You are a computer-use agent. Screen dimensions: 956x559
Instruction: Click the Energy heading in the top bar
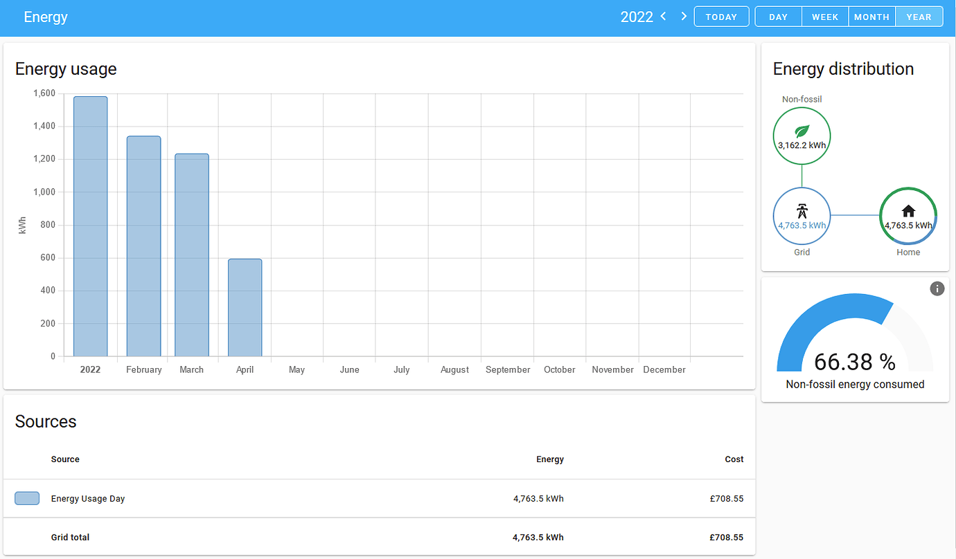click(46, 16)
